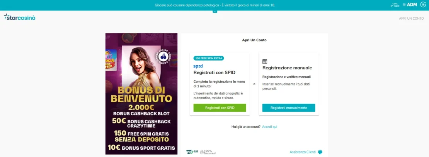Click the manual registration form icon

click(265, 61)
